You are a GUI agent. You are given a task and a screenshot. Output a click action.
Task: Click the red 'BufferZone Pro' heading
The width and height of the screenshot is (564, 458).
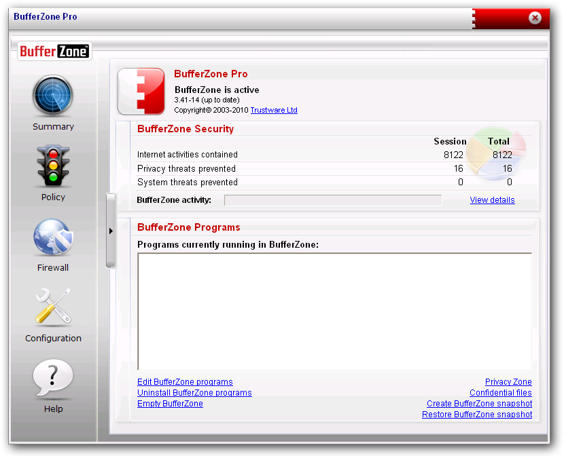[211, 74]
